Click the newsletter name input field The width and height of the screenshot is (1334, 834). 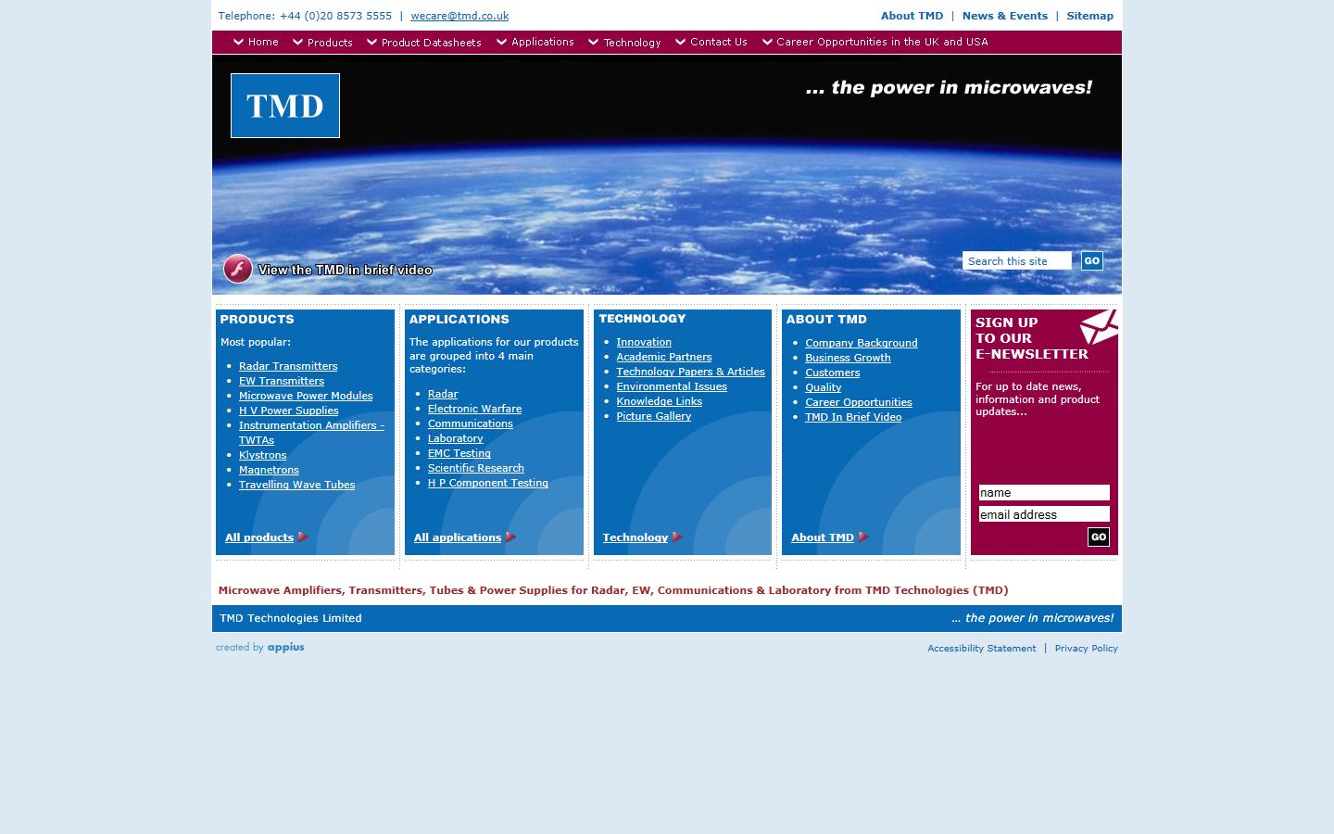click(1044, 493)
